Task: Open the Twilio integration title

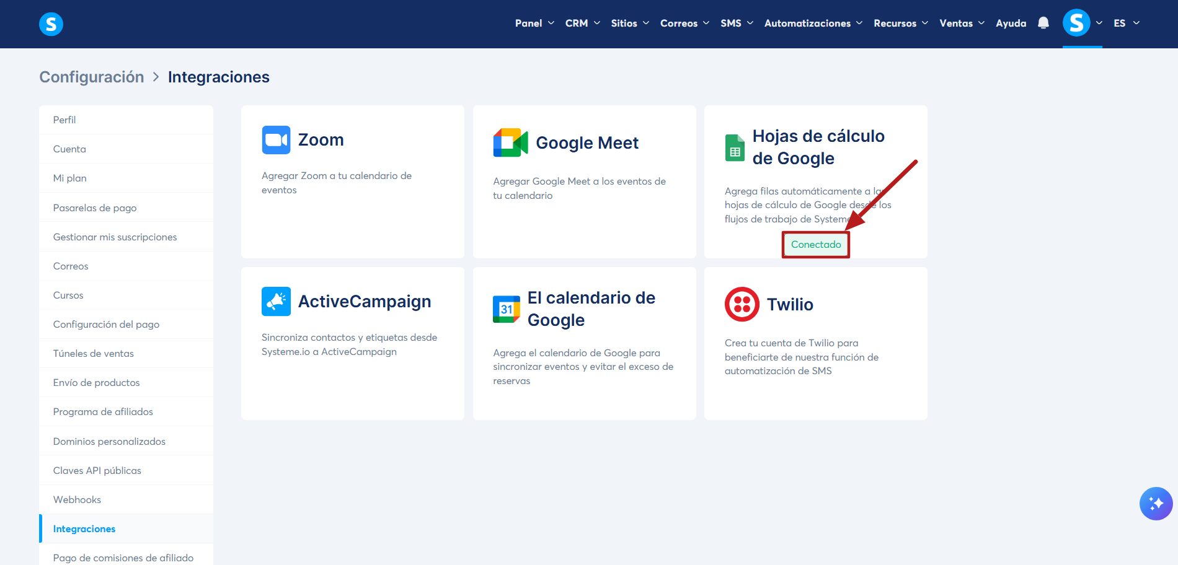Action: [790, 304]
